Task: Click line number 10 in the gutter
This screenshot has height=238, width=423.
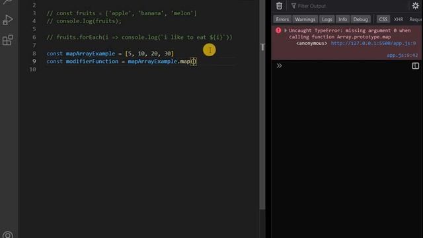Action: [x=32, y=69]
